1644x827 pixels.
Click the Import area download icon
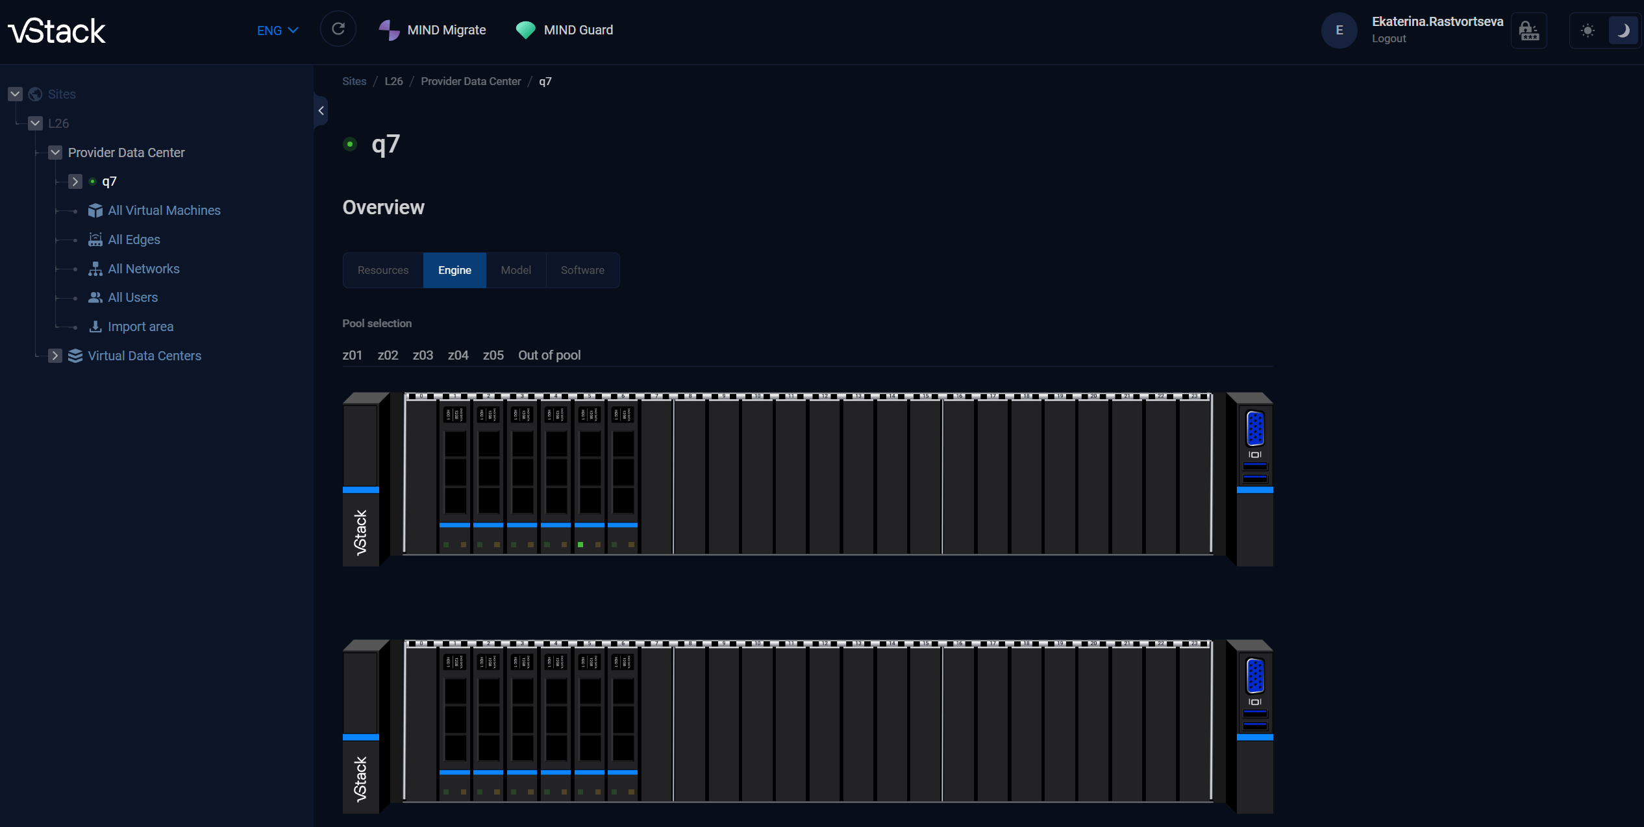tap(95, 327)
